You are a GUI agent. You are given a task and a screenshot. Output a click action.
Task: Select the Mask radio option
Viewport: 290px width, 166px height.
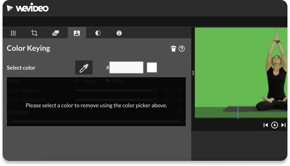point(107,81)
